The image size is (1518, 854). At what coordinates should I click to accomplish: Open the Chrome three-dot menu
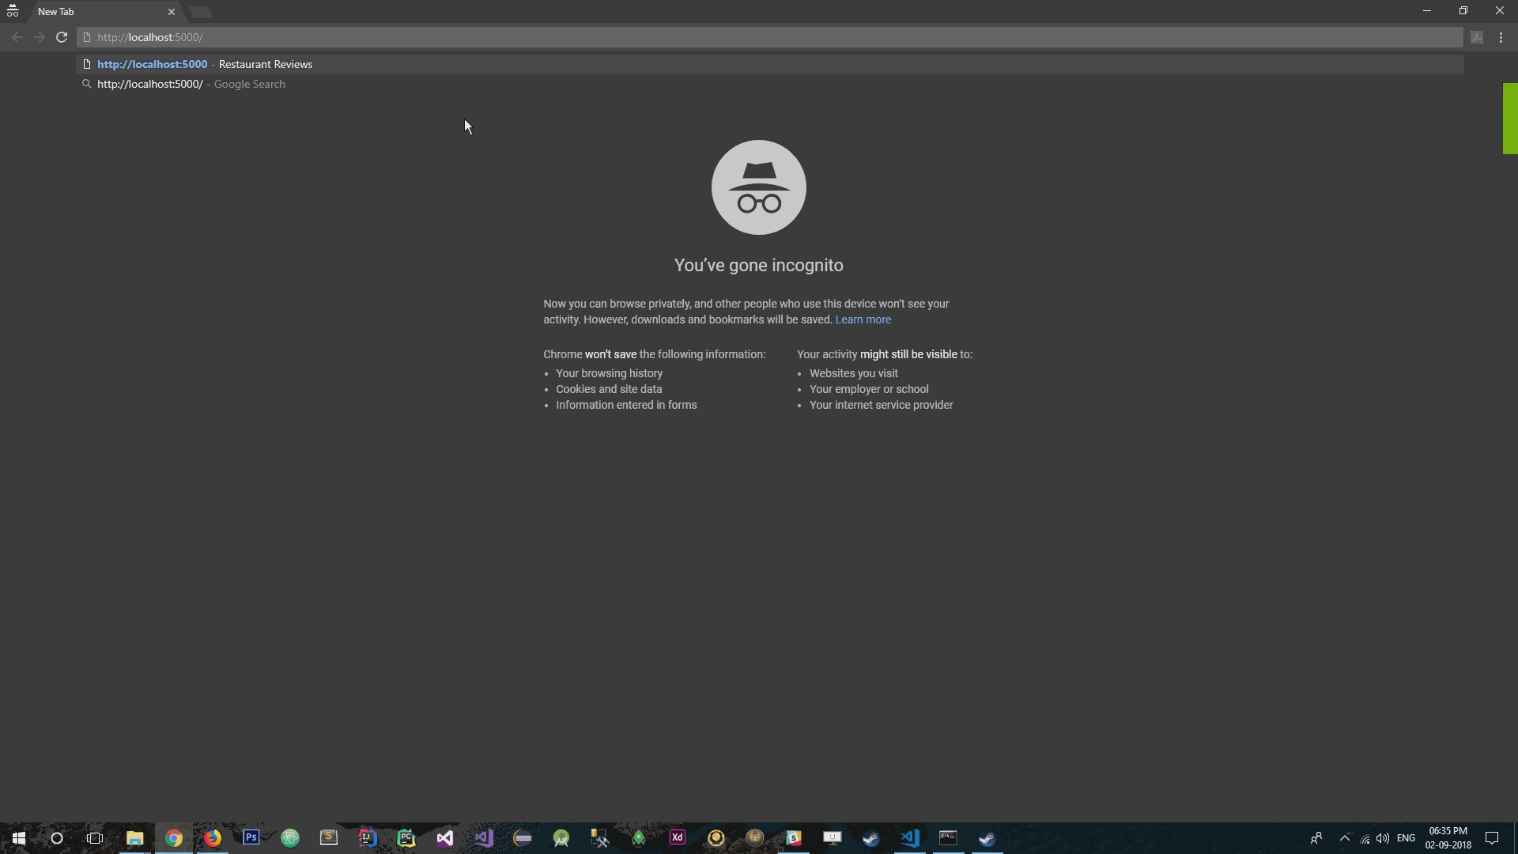pyautogui.click(x=1501, y=37)
